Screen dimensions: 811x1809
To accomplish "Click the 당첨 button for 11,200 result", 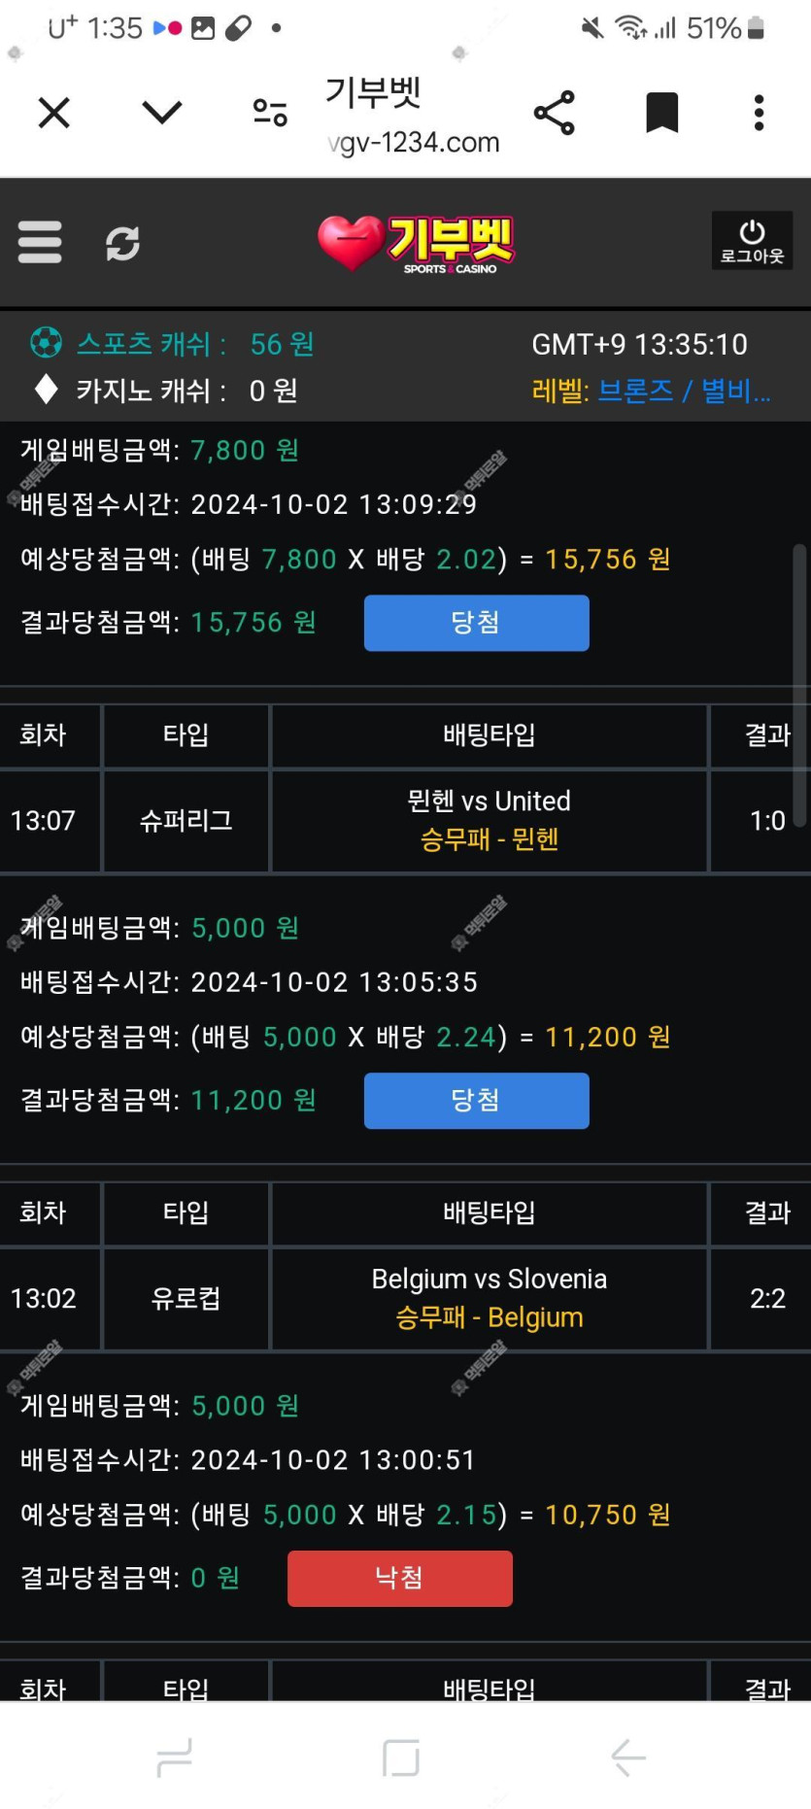I will tap(477, 1101).
